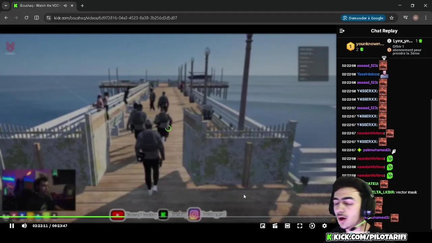Click pskmohamed2 username at 02:22:07
This screenshot has width=432, height=243.
point(376,150)
